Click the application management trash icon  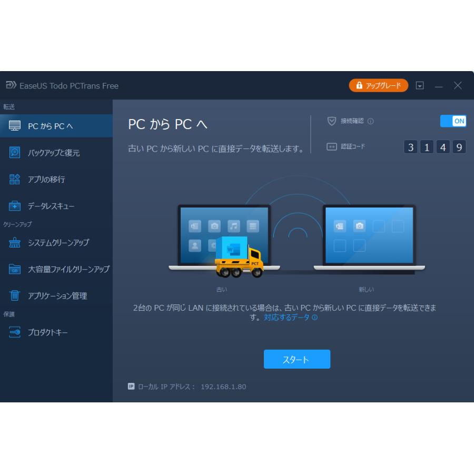click(15, 295)
